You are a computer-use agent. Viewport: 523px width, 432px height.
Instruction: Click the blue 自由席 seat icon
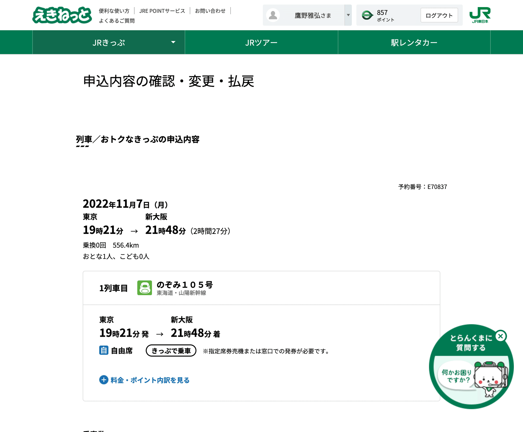(x=104, y=351)
